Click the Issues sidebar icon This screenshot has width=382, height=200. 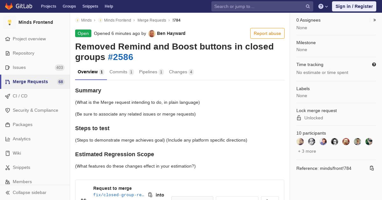pyautogui.click(x=8, y=67)
